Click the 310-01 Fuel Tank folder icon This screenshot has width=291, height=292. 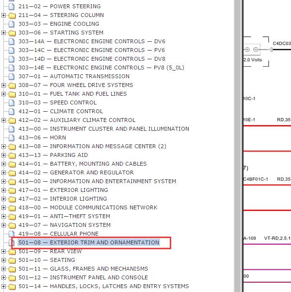pyautogui.click(x=12, y=94)
